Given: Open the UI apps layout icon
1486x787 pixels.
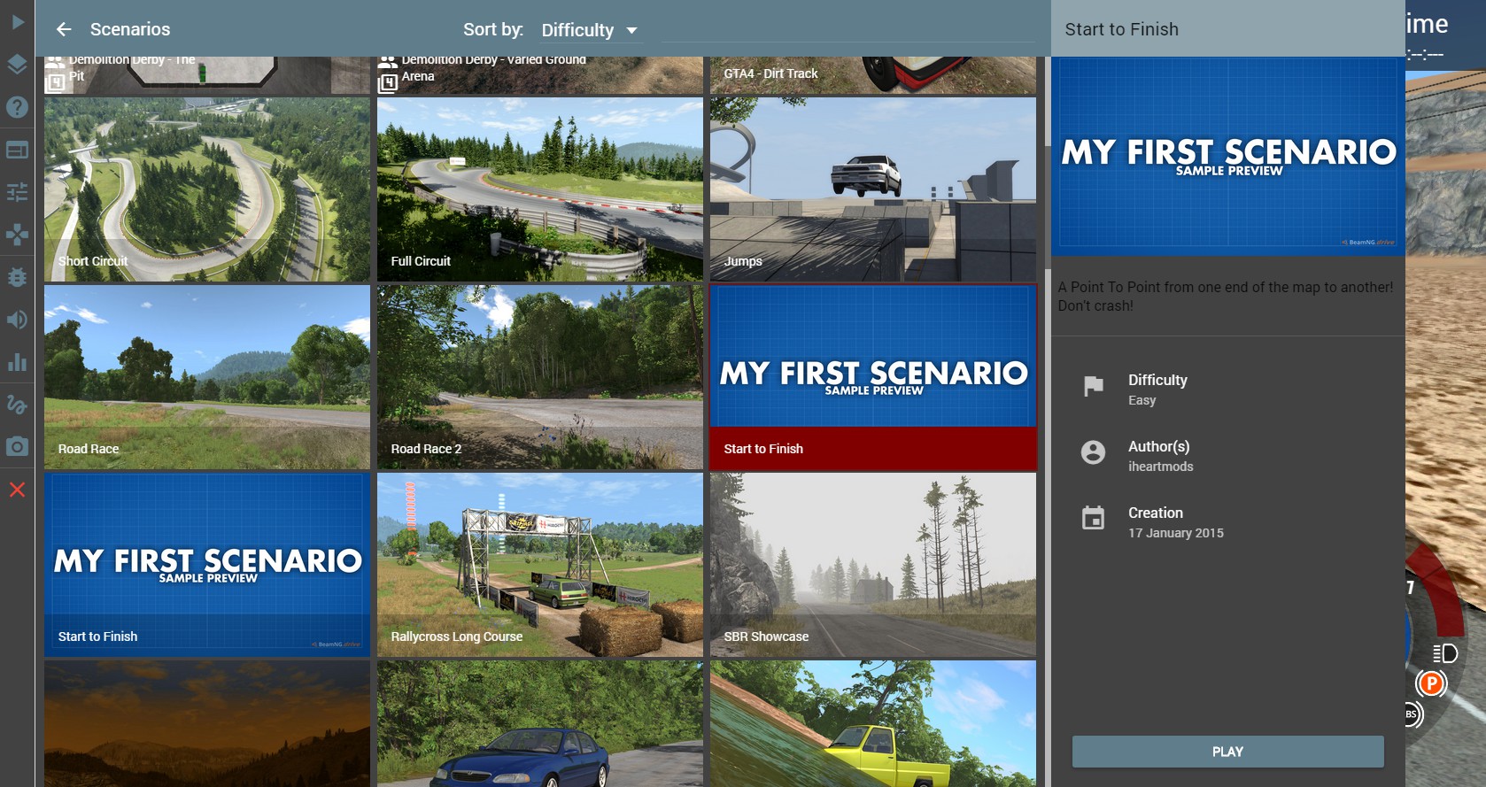Looking at the screenshot, I should (x=17, y=150).
